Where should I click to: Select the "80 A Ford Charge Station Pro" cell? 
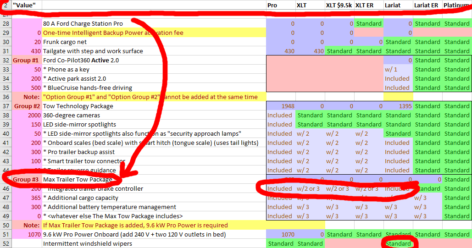[x=83, y=23]
